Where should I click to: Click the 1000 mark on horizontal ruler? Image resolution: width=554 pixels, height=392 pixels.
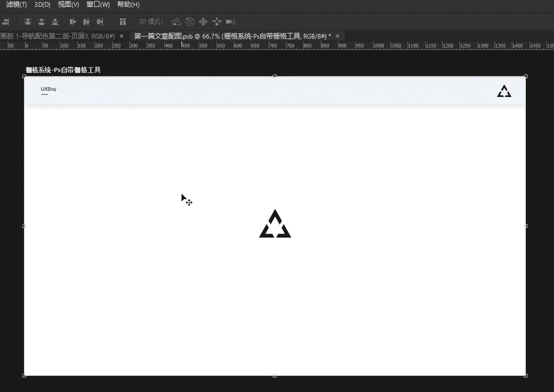pyautogui.click(x=378, y=45)
